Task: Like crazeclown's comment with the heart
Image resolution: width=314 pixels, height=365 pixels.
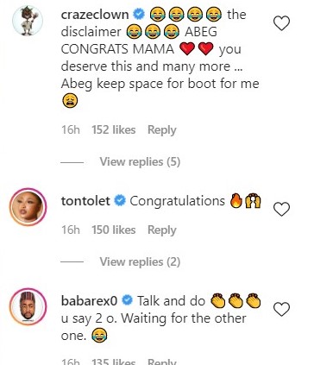Action: pos(281,23)
